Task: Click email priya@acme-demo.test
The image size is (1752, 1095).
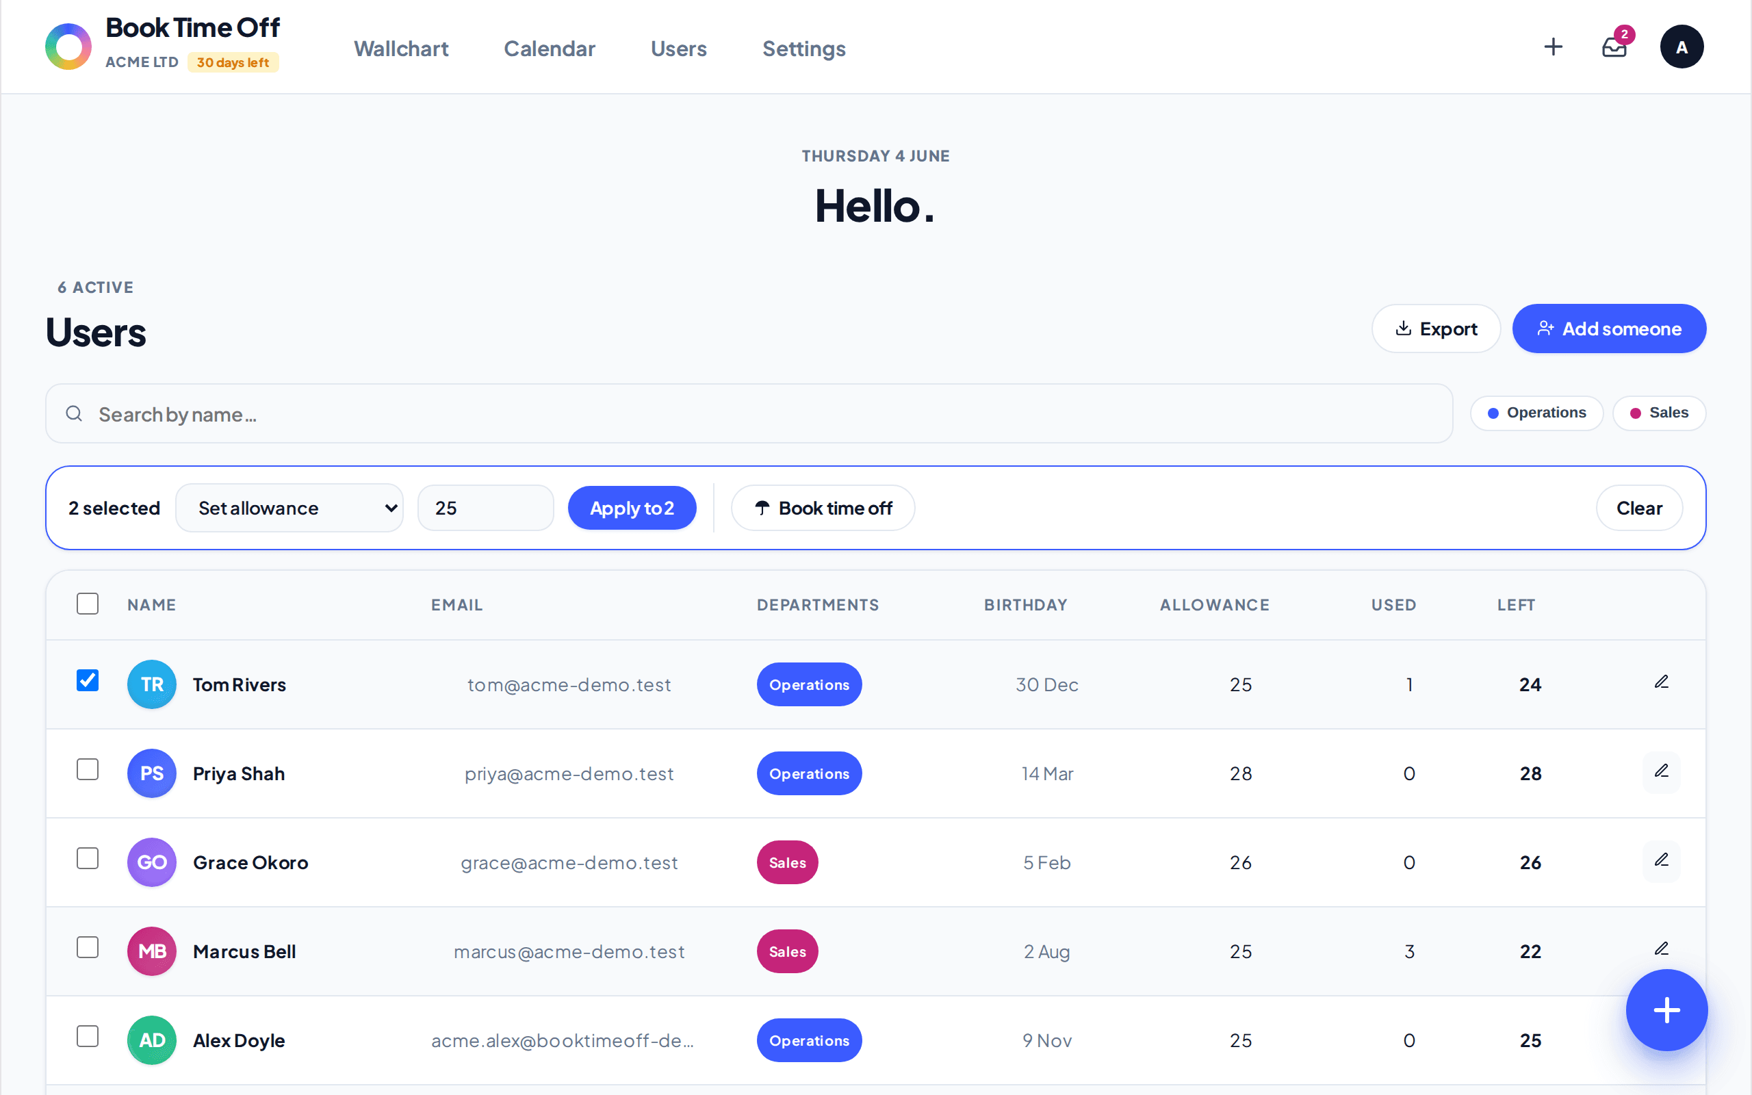Action: tap(569, 773)
